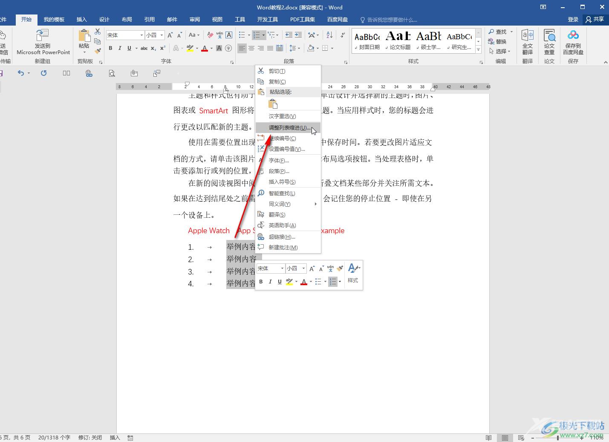Choose 调整列表缩进 from context menu
The image size is (609, 442).
click(x=288, y=127)
